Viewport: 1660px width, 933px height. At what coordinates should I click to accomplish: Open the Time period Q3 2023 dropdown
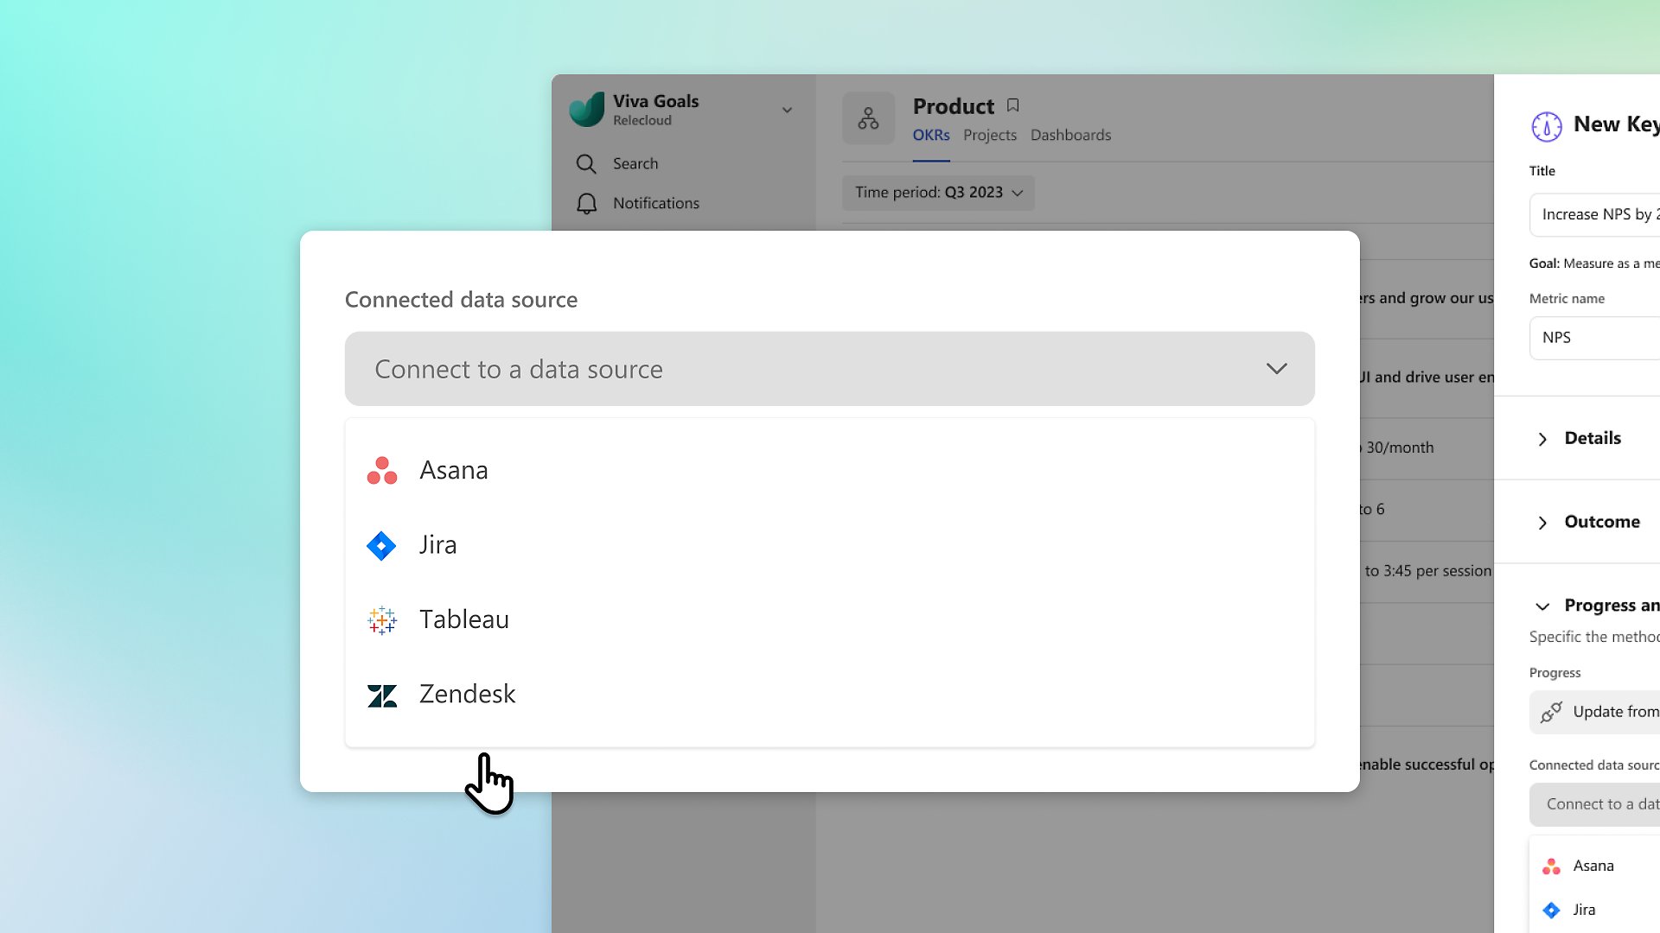click(938, 193)
